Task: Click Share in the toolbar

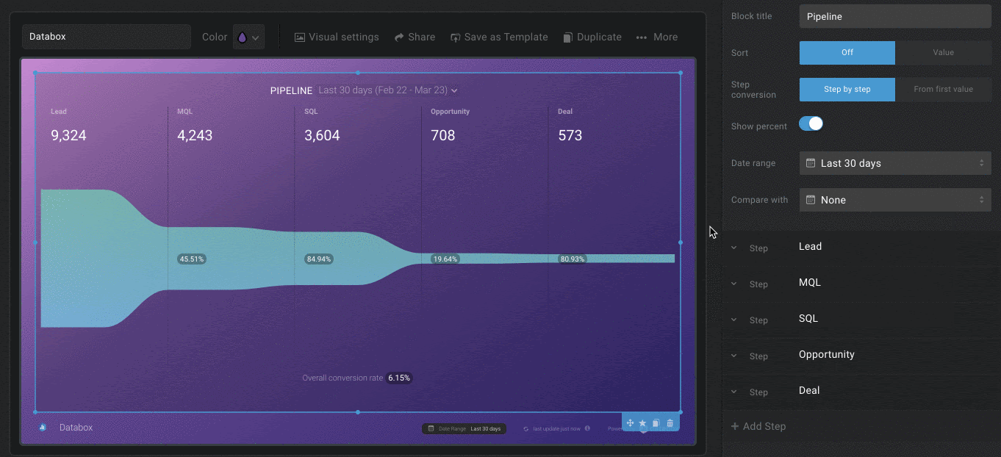Action: [415, 37]
